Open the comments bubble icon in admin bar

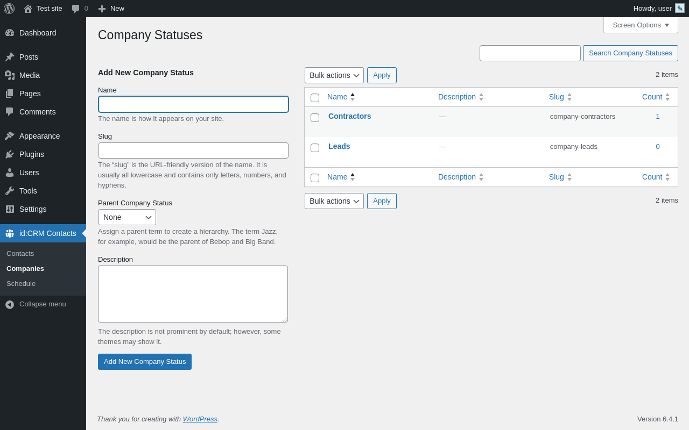point(76,9)
